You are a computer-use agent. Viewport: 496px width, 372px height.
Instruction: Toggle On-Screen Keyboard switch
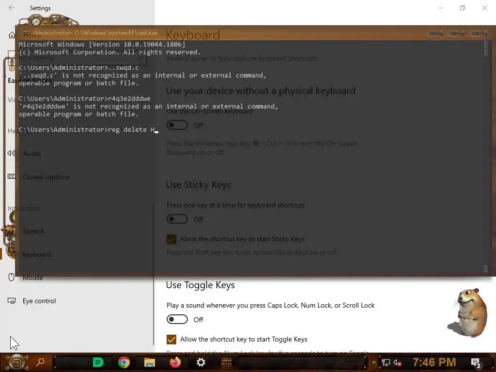coord(177,125)
